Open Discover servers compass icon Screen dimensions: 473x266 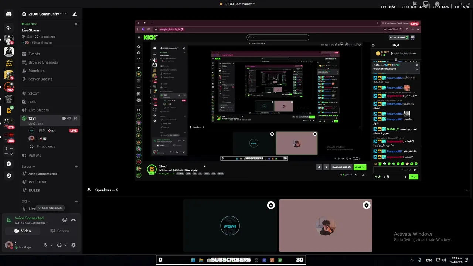[x=9, y=175]
